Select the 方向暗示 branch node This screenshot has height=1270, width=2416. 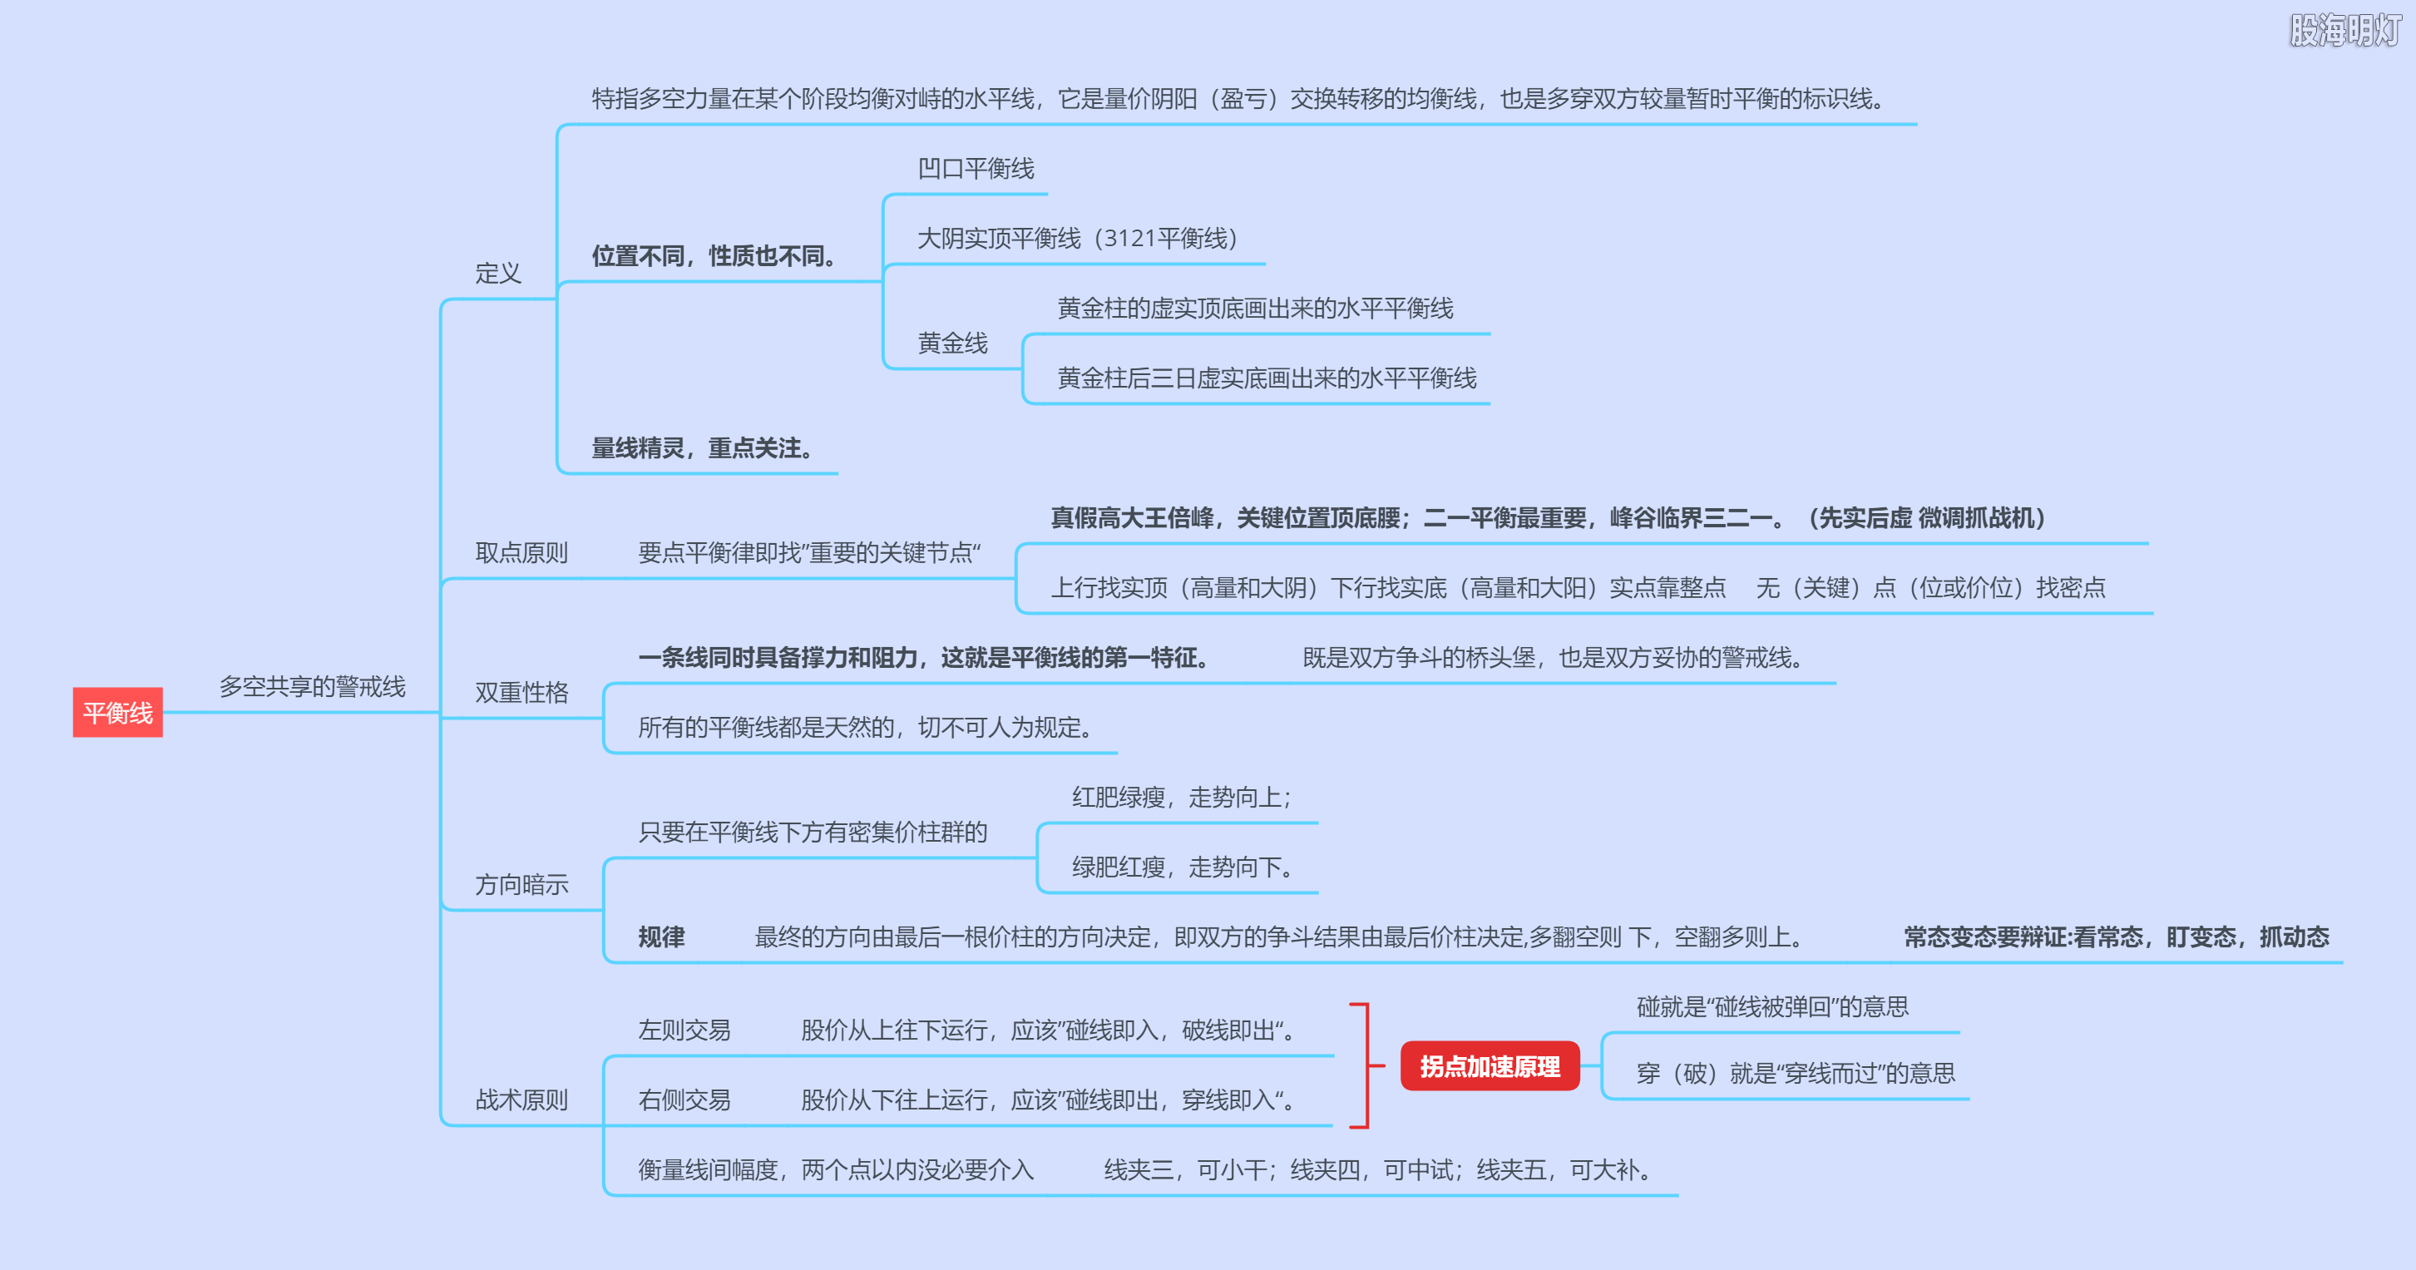coord(521,884)
